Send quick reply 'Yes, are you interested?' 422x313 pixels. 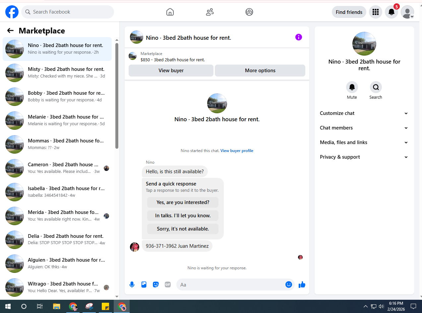183,202
